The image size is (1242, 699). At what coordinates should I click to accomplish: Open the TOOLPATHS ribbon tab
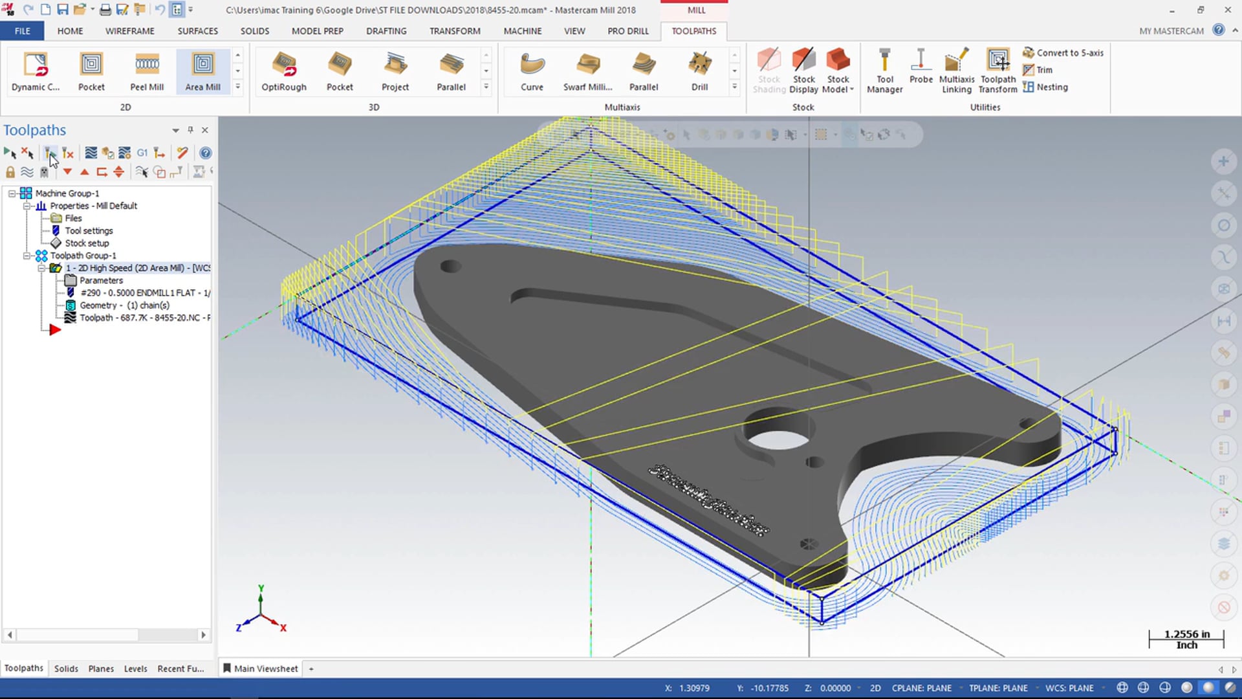pos(693,30)
